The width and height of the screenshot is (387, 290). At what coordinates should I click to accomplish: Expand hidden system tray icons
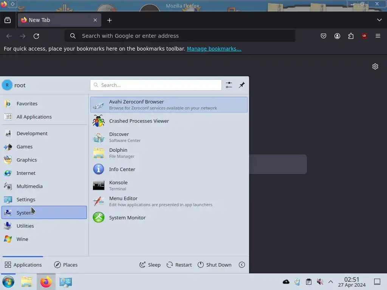pyautogui.click(x=331, y=282)
